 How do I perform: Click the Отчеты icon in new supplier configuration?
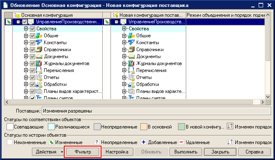point(131,77)
